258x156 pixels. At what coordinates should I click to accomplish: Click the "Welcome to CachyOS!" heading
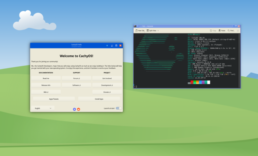tap(76, 56)
